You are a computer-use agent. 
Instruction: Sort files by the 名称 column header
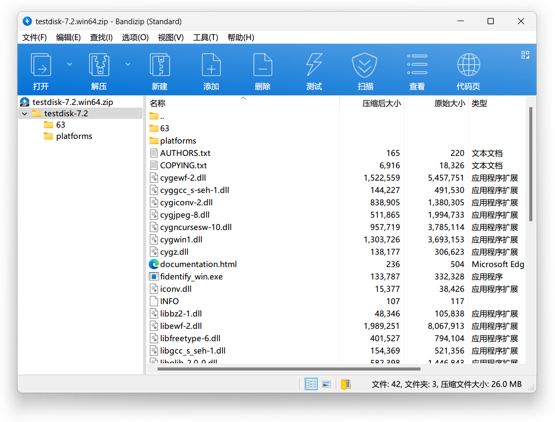157,103
